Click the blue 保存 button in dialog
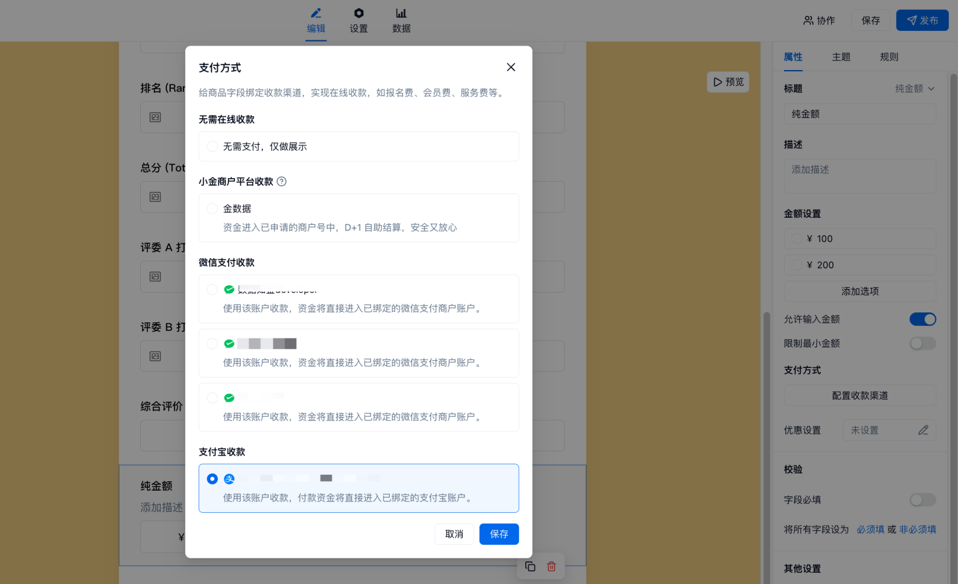This screenshot has height=584, width=958. click(x=499, y=534)
